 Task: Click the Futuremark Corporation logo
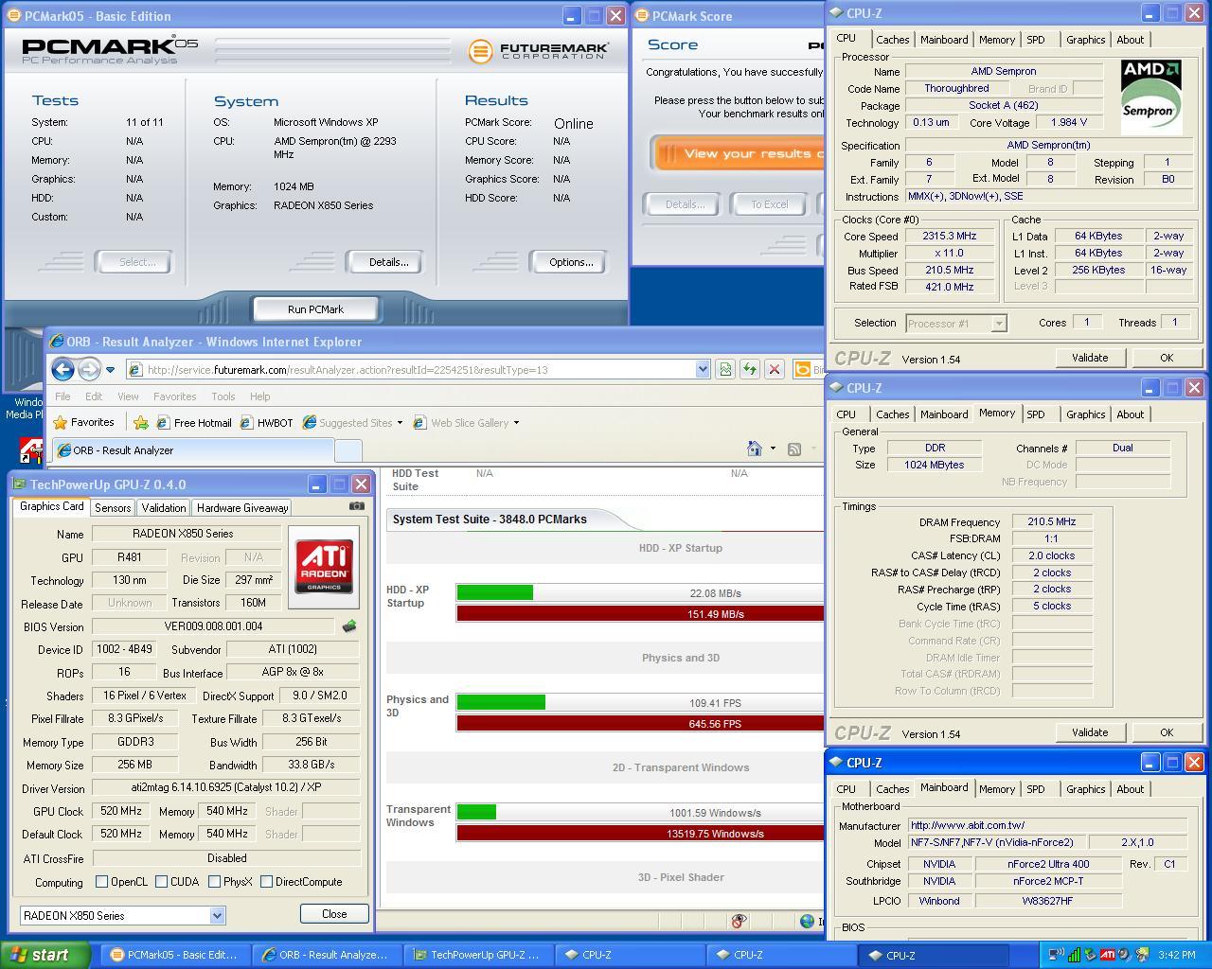[539, 50]
